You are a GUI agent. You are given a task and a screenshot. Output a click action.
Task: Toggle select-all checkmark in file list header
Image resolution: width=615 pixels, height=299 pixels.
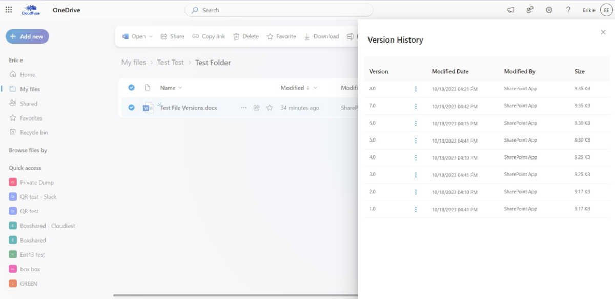pos(131,87)
